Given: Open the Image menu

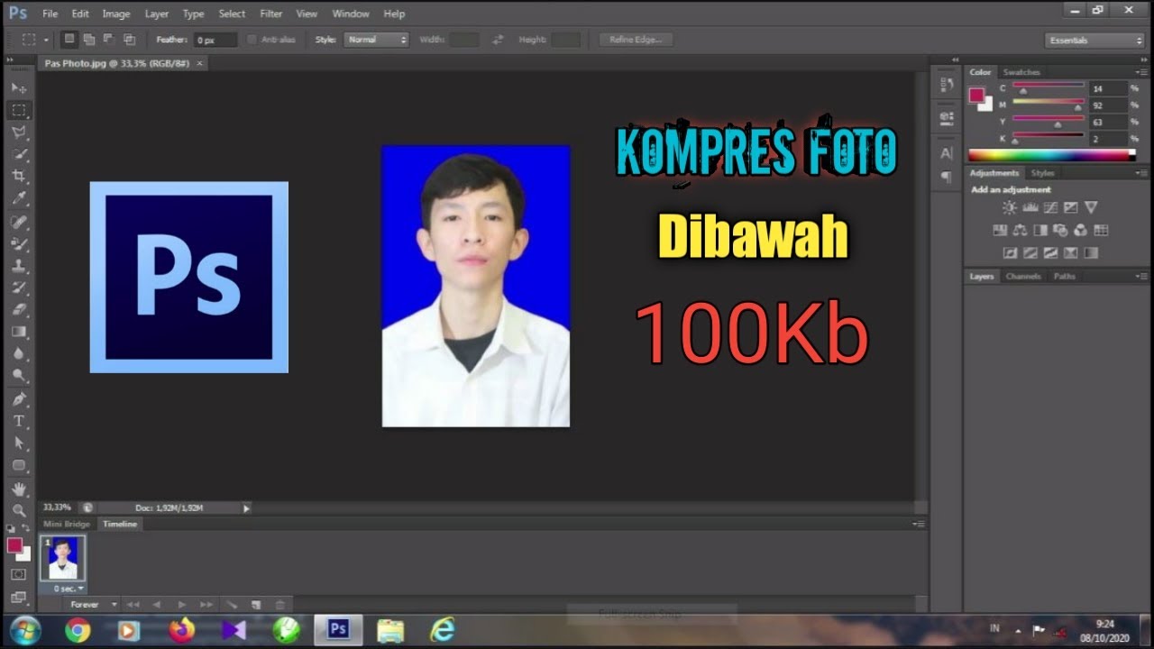Looking at the screenshot, I should click(x=115, y=14).
